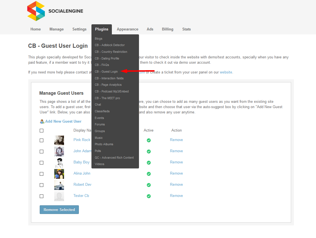Open the Appearance navigation menu
The width and height of the screenshot is (316, 238).
[128, 29]
